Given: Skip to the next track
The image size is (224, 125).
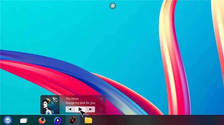Looking at the screenshot, I should coord(90,109).
